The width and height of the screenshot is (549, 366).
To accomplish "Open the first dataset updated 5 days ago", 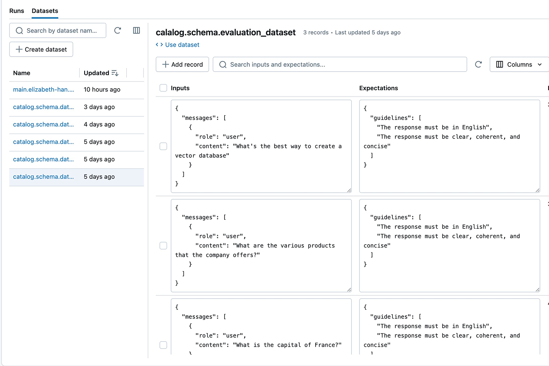I will [43, 142].
